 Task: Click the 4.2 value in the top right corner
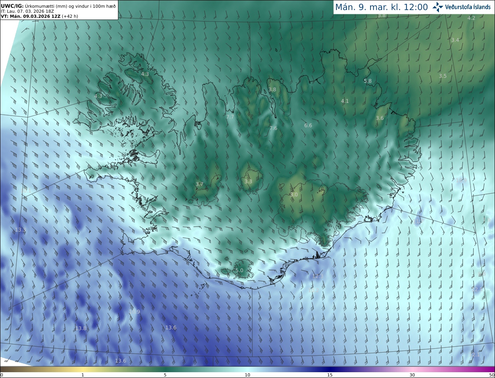pos(471,18)
